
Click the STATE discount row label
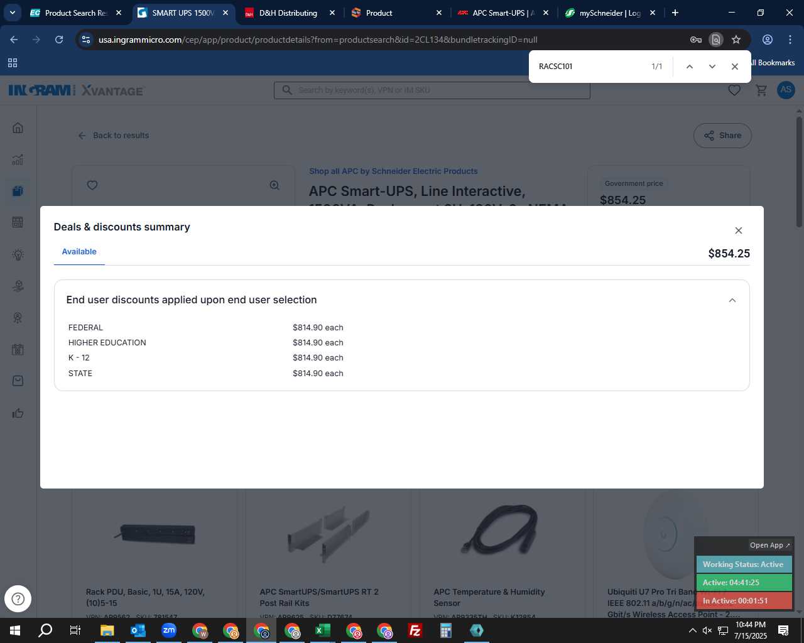80,374
